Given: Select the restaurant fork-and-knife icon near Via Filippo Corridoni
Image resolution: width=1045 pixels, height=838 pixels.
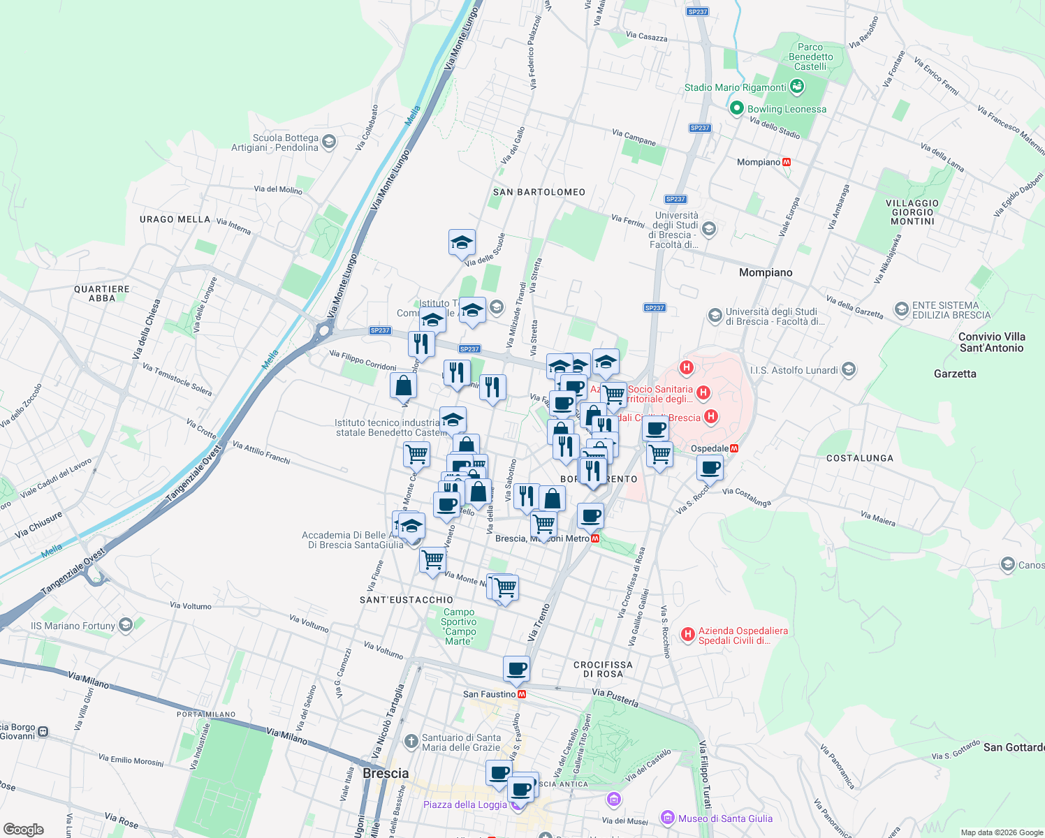Looking at the screenshot, I should (x=422, y=342).
